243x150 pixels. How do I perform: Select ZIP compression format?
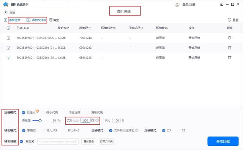164,131
